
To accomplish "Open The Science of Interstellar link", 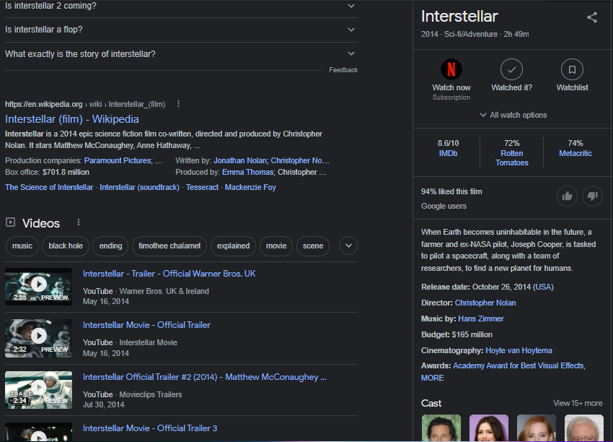I will (49, 187).
